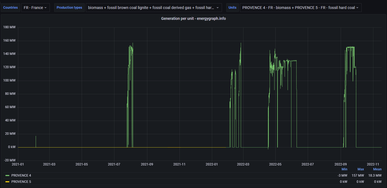
Task: Click the chevron on the Production types box
Action: 218,7
